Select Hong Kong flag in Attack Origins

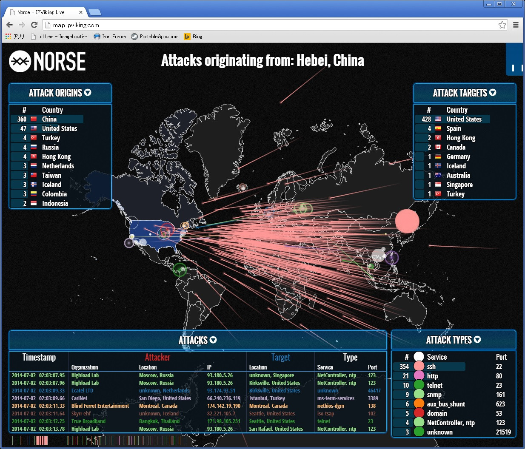point(34,156)
